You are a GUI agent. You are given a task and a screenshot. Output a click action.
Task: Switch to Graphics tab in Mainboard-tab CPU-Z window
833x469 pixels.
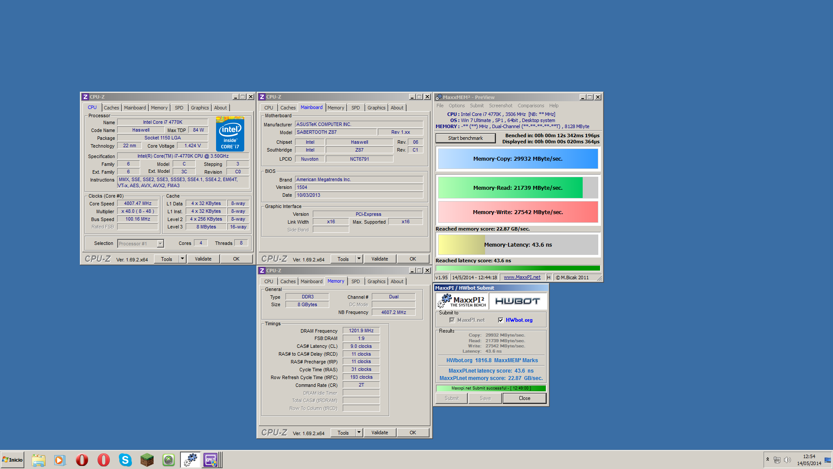point(376,108)
